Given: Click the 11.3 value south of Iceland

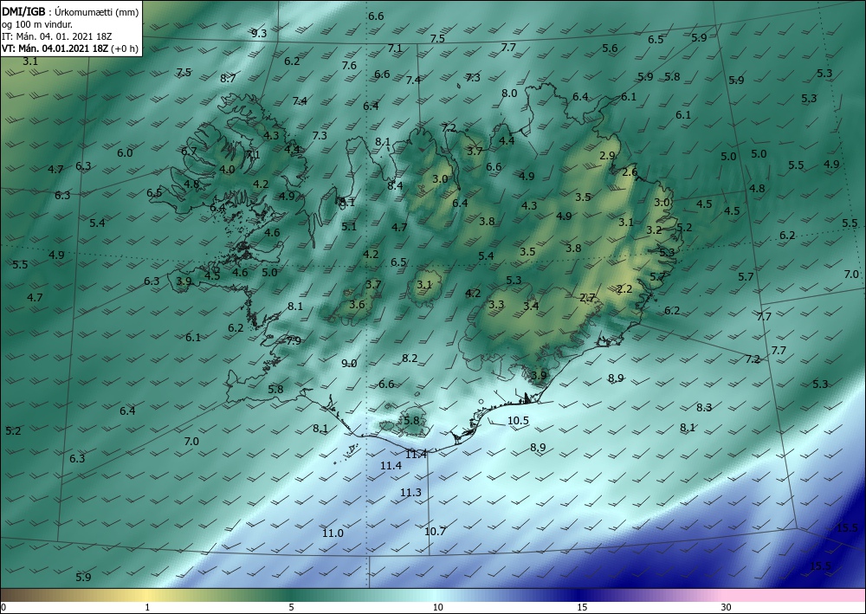Looking at the screenshot, I should 410,493.
